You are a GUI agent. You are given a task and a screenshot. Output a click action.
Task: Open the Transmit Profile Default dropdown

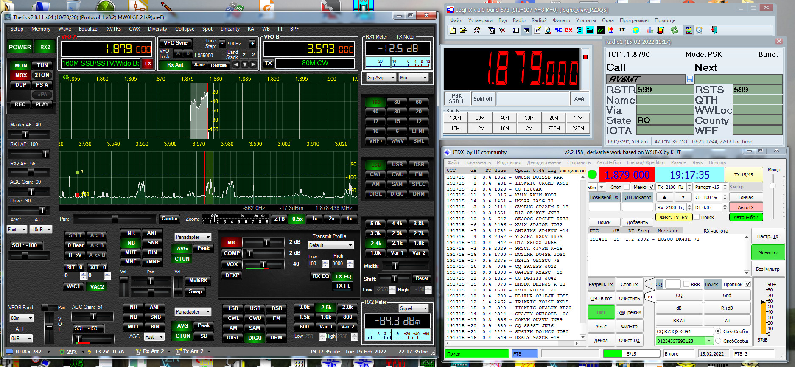coord(331,245)
